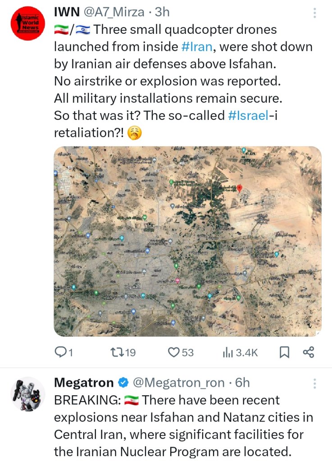
Task: Tap the red location pin on map
Action: pyautogui.click(x=240, y=188)
